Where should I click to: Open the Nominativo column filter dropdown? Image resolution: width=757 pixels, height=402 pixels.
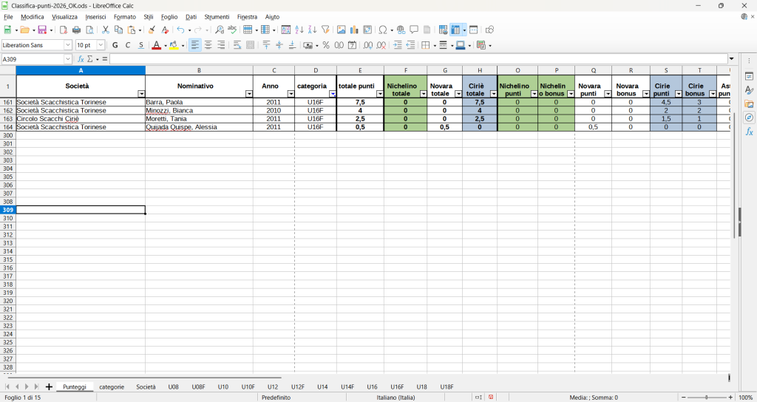click(248, 94)
